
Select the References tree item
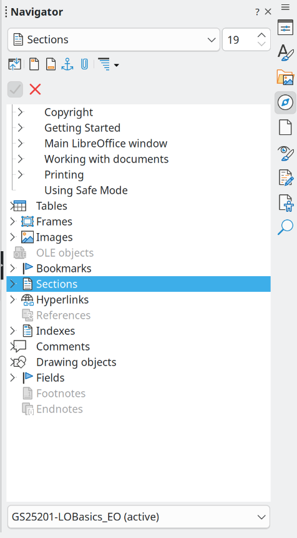(x=64, y=316)
